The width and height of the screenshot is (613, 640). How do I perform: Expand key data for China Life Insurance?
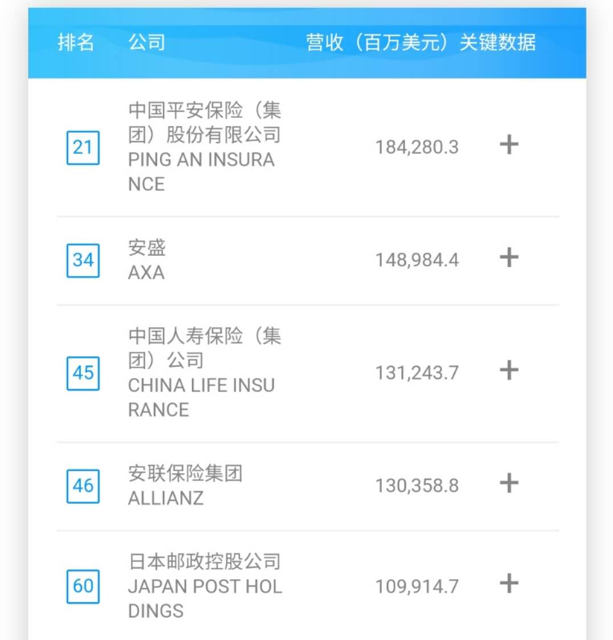[x=509, y=370]
